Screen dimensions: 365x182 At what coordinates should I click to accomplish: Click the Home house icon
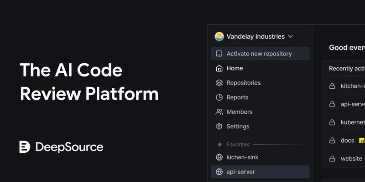[219, 68]
